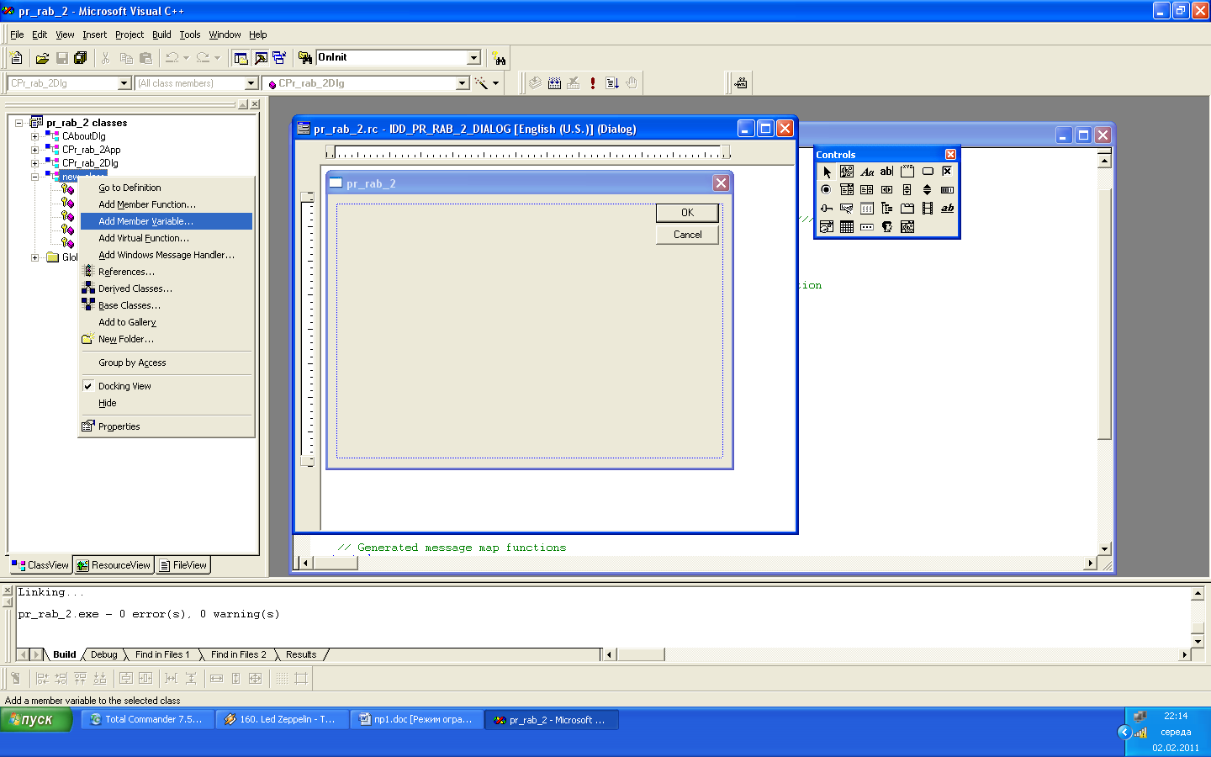Open the Build menu
The image size is (1211, 757).
[x=161, y=34]
